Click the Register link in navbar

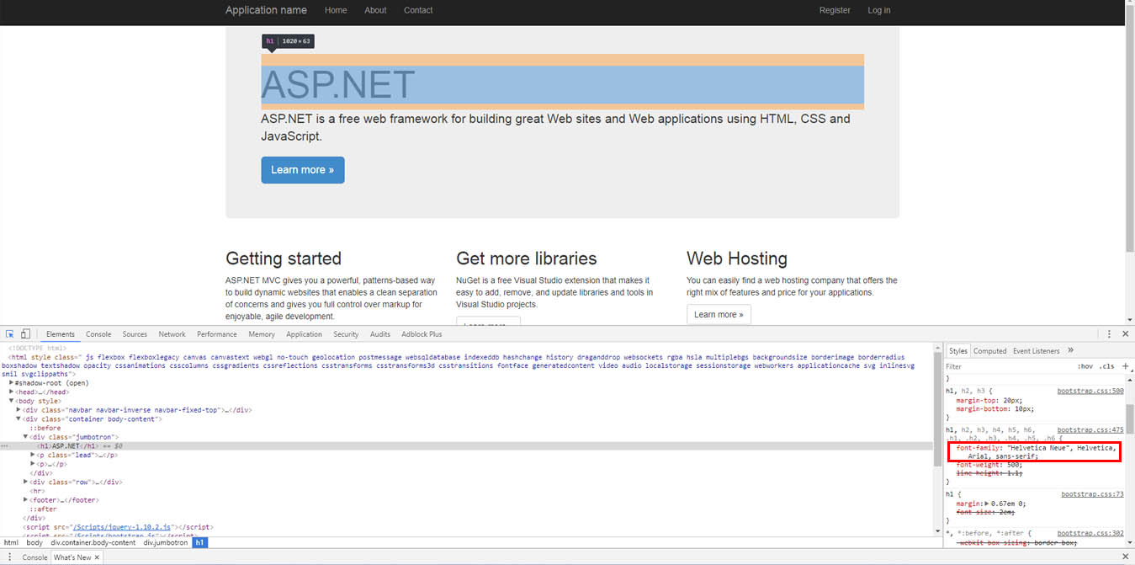tap(835, 10)
